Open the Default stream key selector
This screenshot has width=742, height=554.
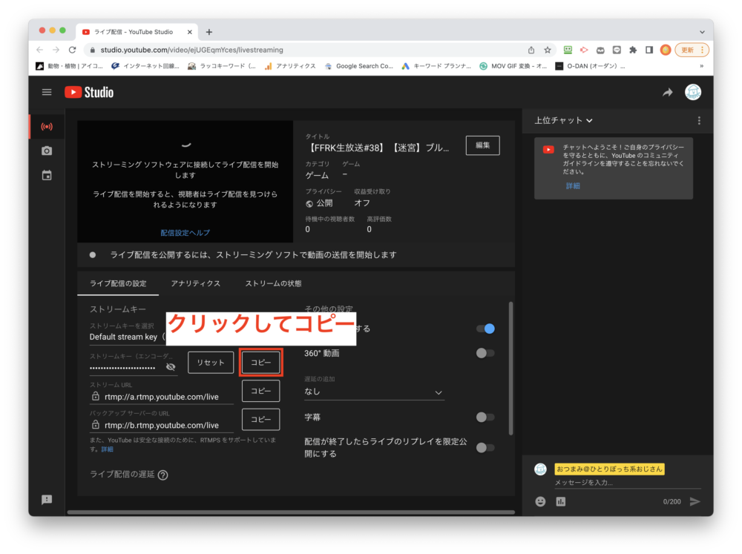click(x=127, y=337)
